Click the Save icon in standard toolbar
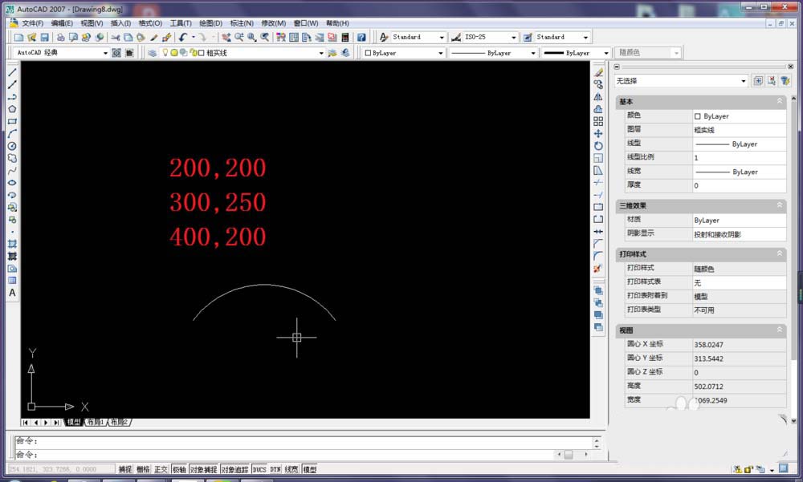Viewport: 803px width, 482px height. (x=45, y=37)
